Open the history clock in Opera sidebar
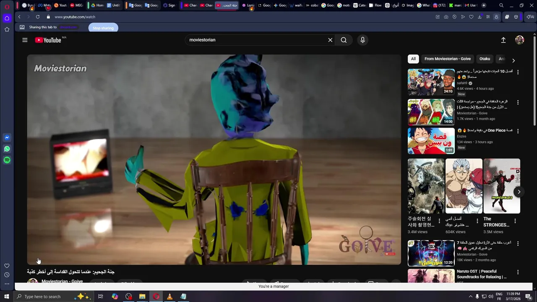Screen dimensions: 537x302 coord(7,275)
